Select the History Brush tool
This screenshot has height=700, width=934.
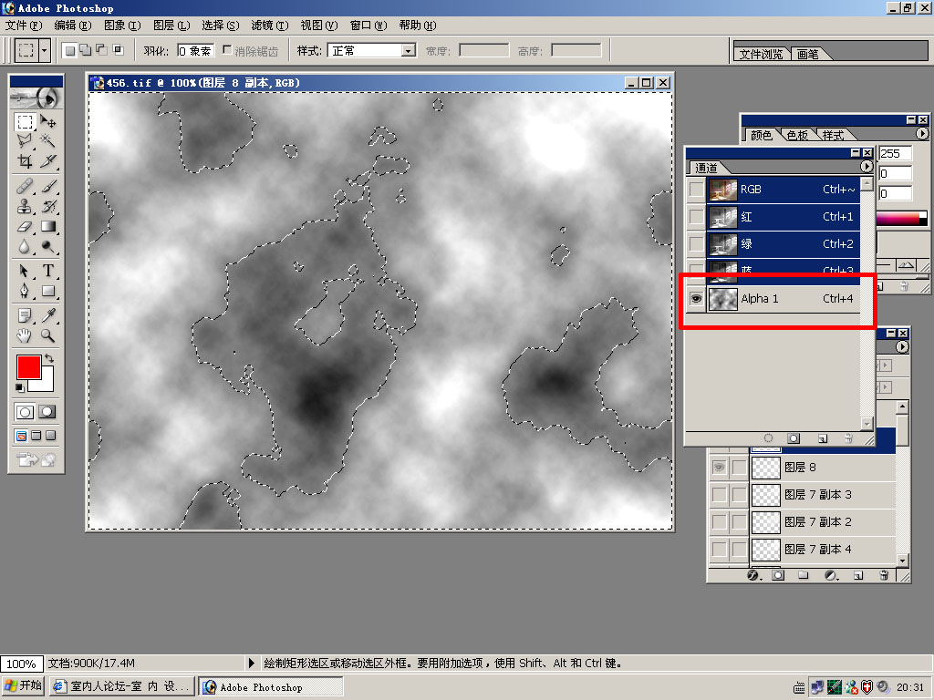[x=48, y=207]
